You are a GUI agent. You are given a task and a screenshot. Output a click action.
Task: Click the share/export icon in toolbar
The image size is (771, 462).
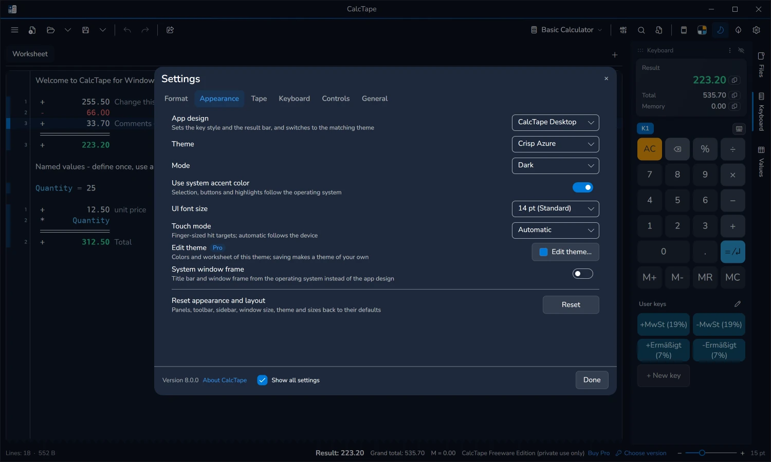pos(170,30)
